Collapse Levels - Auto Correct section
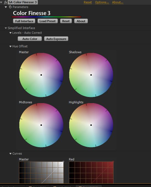151x187 pixels. (10, 33)
